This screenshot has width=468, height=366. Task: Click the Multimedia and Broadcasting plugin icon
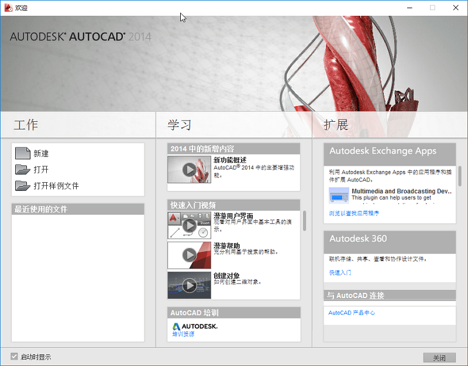coord(339,196)
